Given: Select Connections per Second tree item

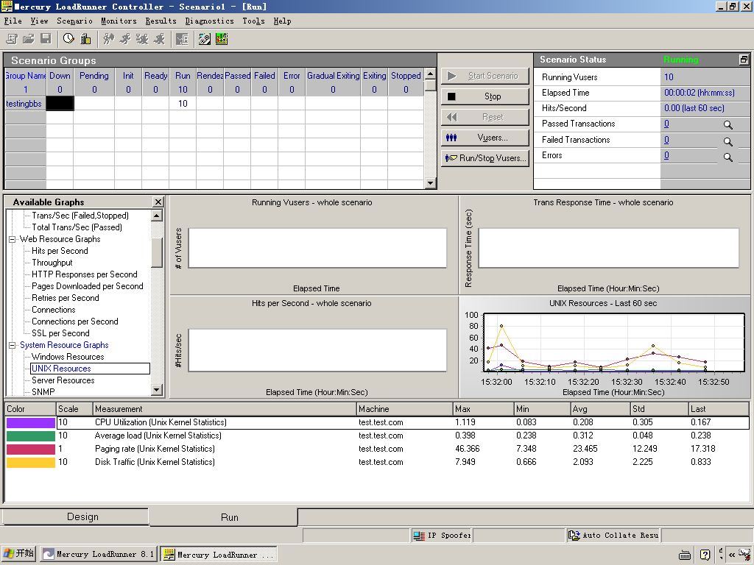Looking at the screenshot, I should [74, 321].
